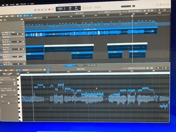Solo the piano audio track (first track)

pos(5,34)
